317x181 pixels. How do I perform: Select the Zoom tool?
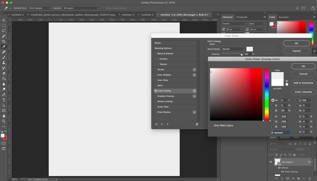(x=4, y=121)
